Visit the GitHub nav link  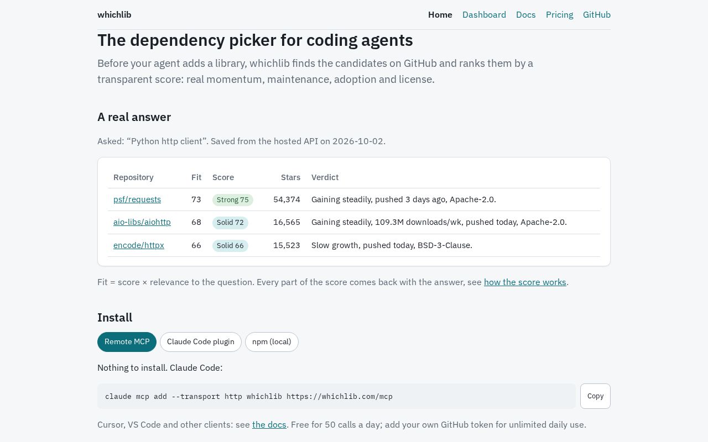597,15
